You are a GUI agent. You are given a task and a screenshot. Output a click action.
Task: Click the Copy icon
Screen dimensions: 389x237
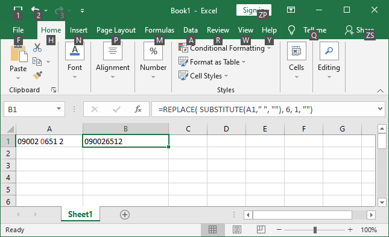click(37, 62)
